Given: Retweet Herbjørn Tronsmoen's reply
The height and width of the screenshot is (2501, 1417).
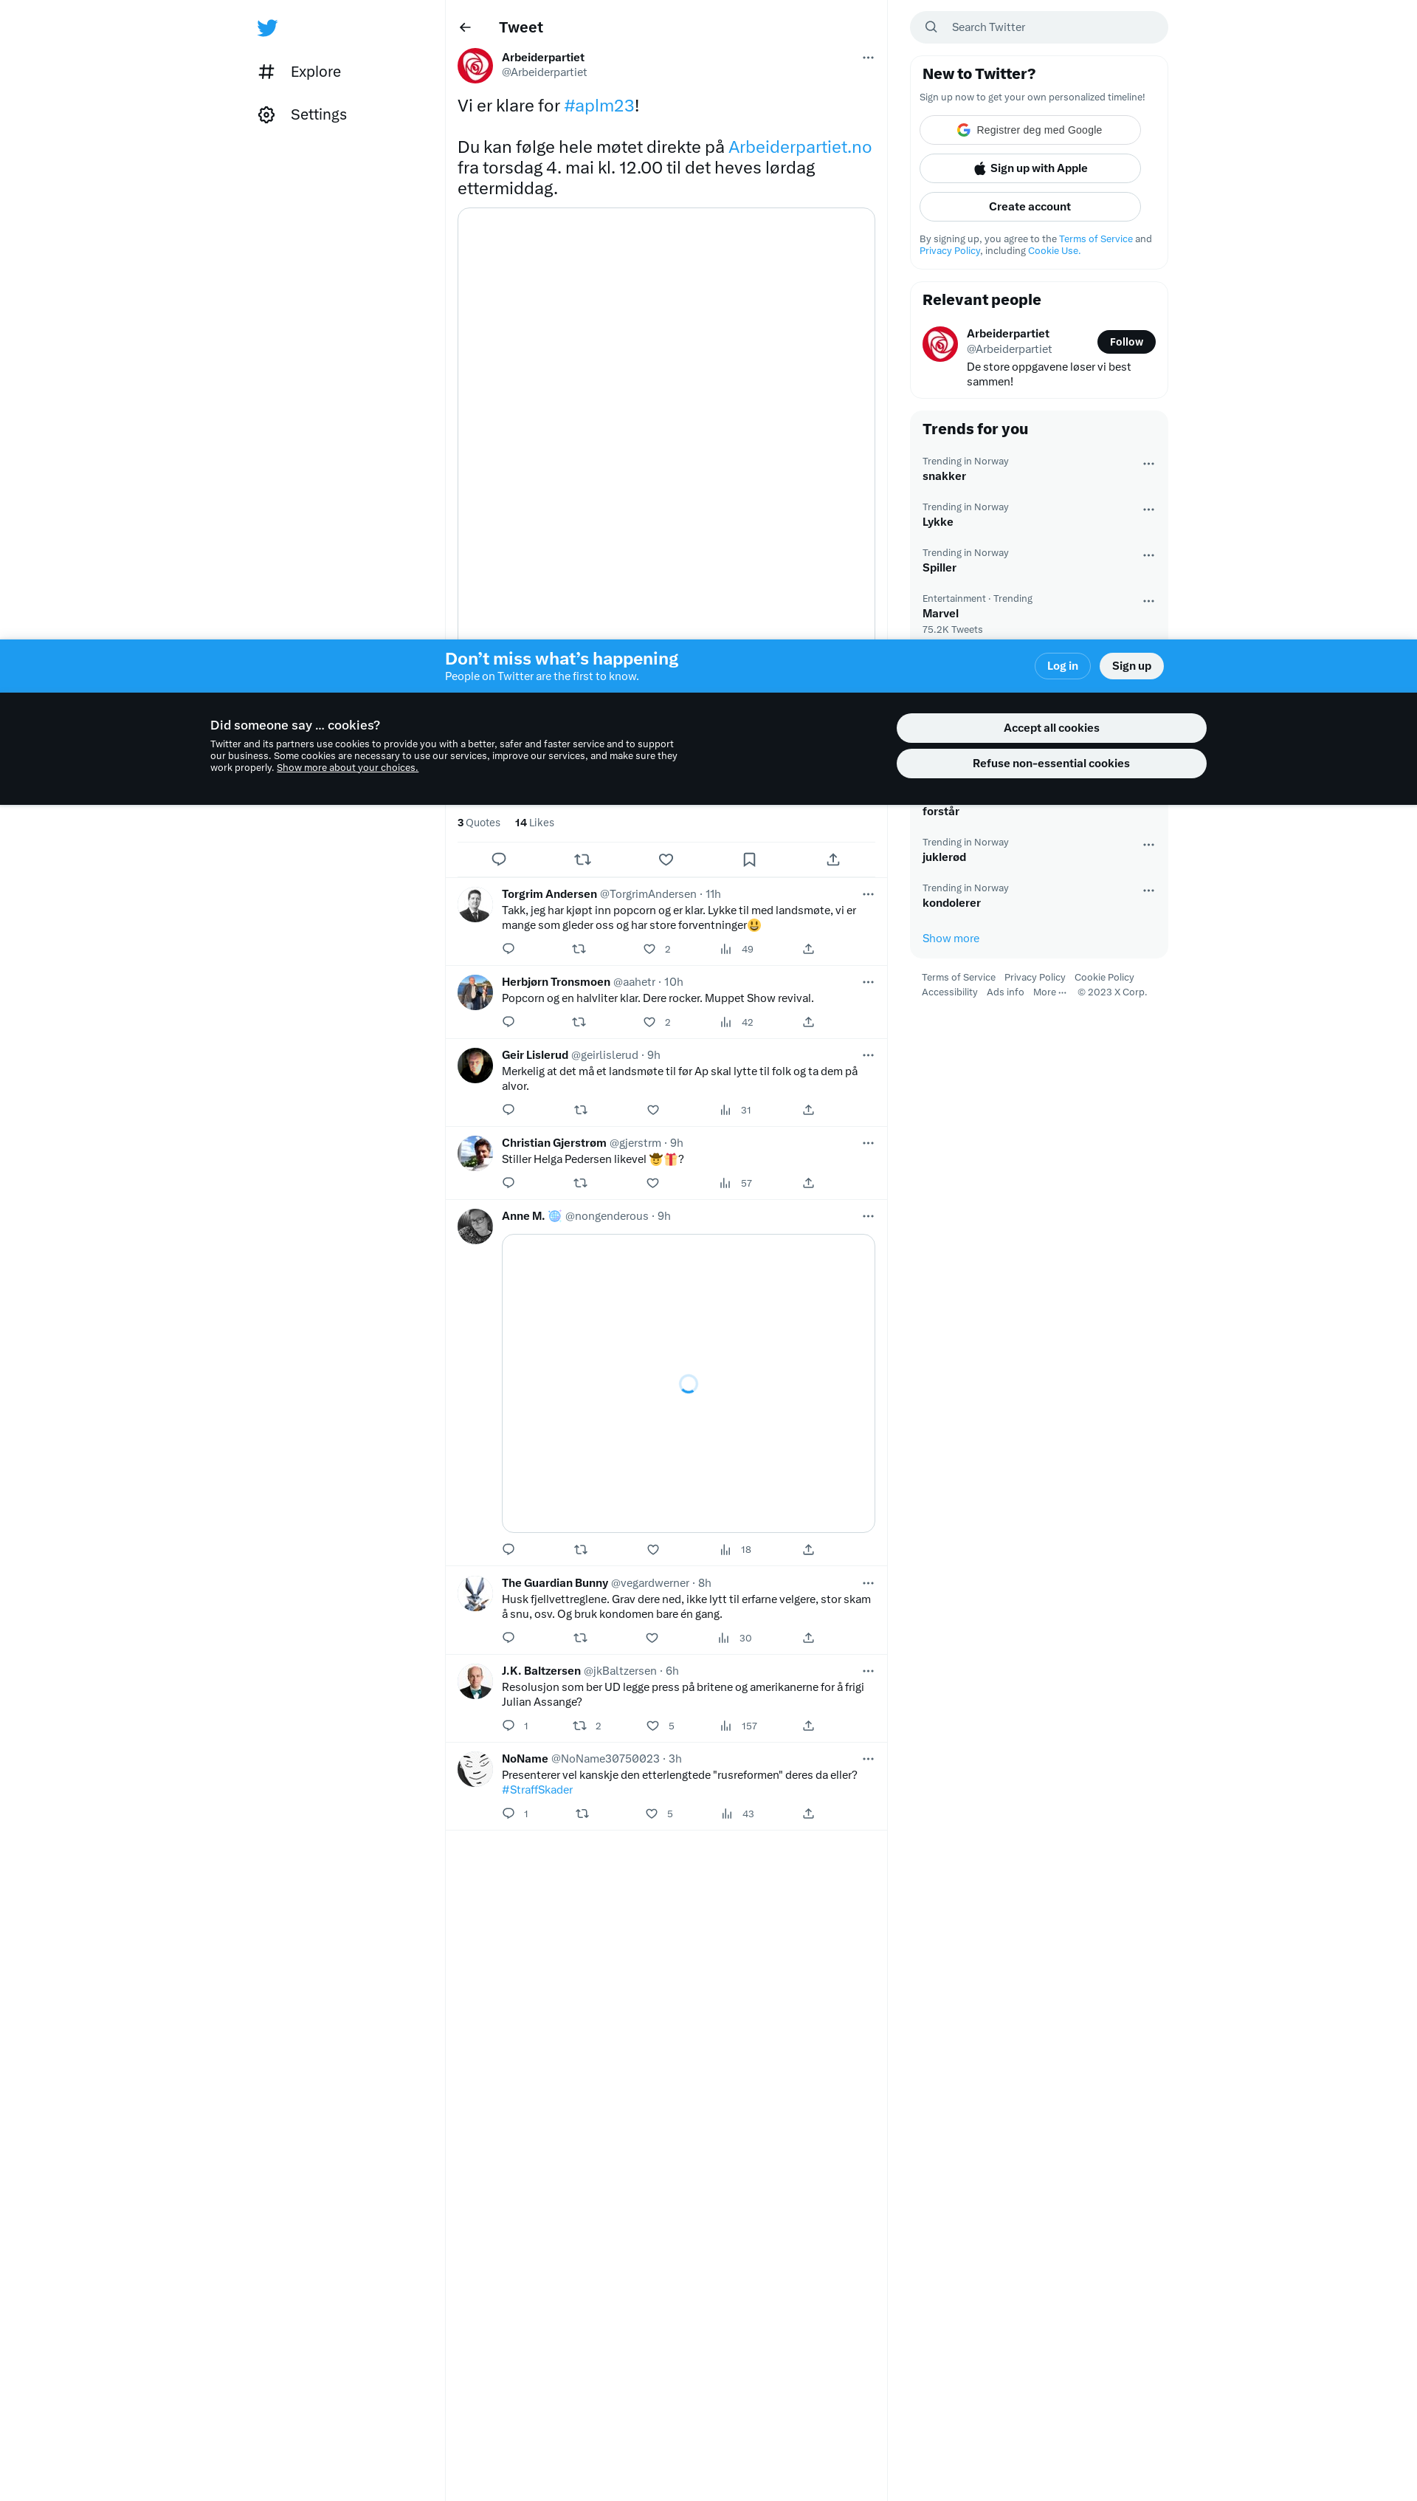Looking at the screenshot, I should (x=579, y=1022).
